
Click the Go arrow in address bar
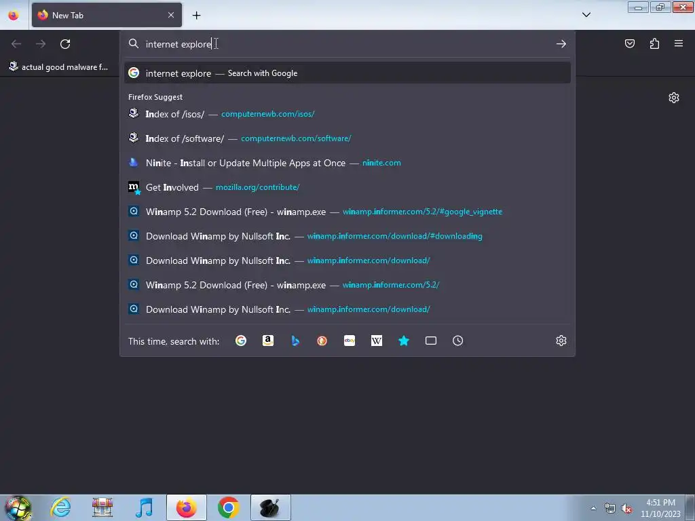pos(561,44)
